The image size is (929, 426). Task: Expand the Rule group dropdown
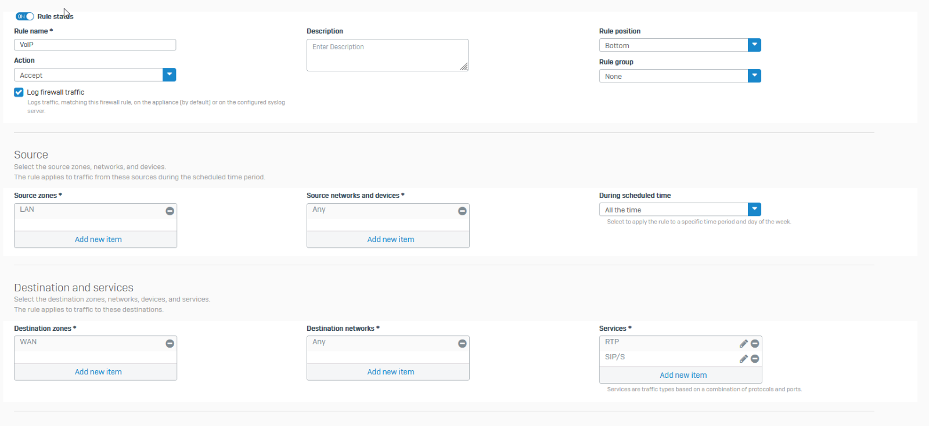click(754, 76)
